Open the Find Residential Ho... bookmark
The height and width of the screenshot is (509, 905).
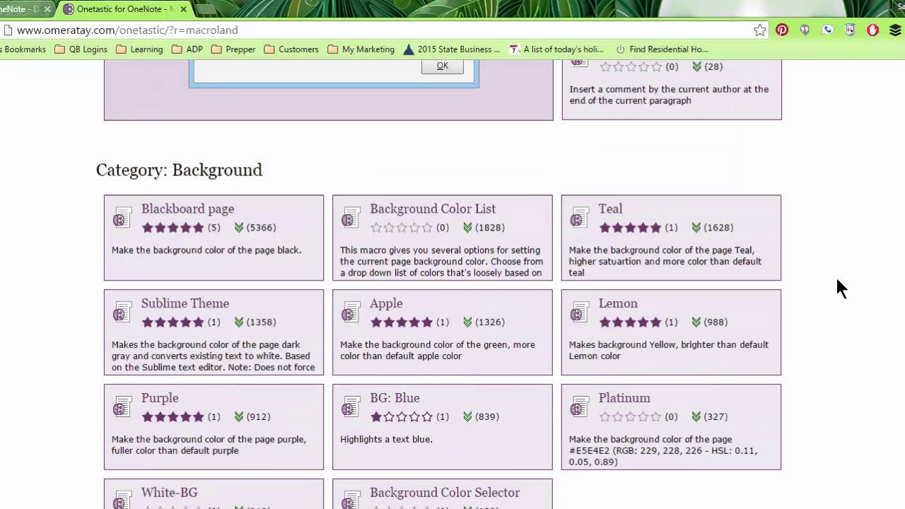pos(661,49)
